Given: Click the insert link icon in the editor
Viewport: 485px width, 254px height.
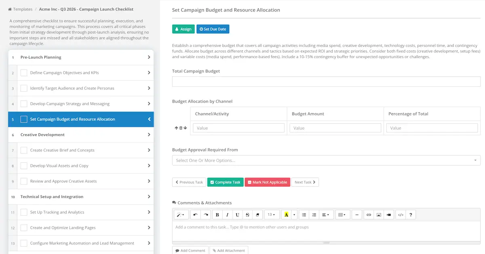Looking at the screenshot, I should coord(368,214).
